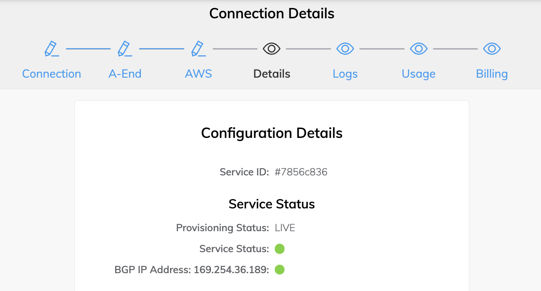Switch to the Usage step
Image resolution: width=541 pixels, height=291 pixels.
click(418, 74)
